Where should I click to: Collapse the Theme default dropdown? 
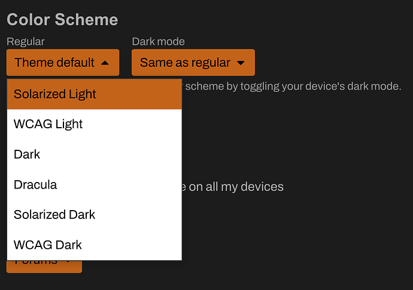click(62, 63)
